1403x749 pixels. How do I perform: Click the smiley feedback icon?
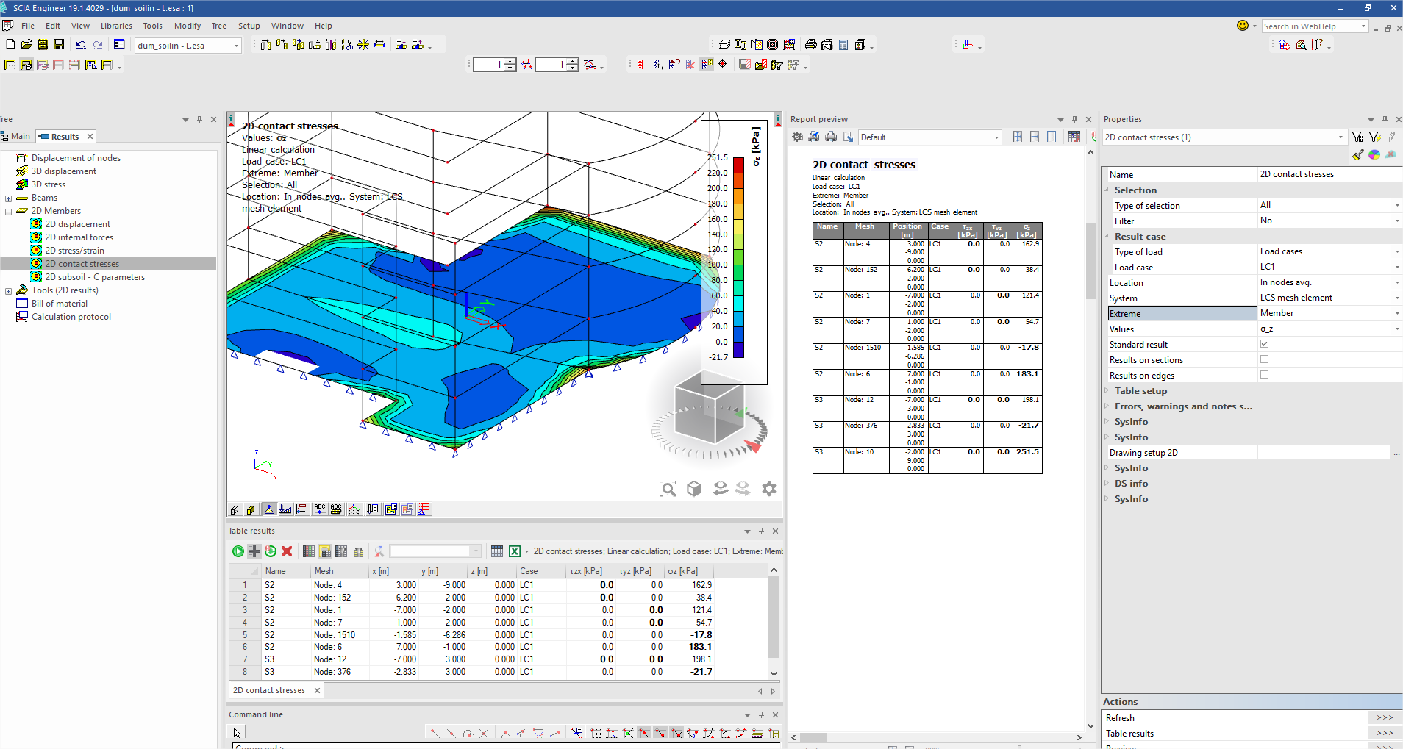point(1243,26)
